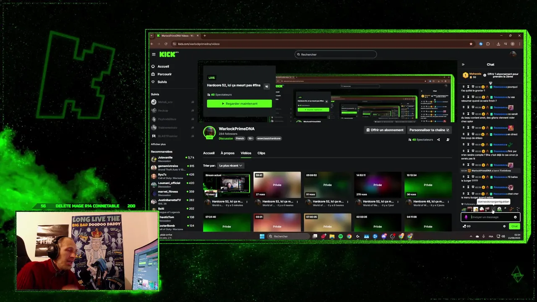
Task: Open a new browser tab
Action: (206, 36)
